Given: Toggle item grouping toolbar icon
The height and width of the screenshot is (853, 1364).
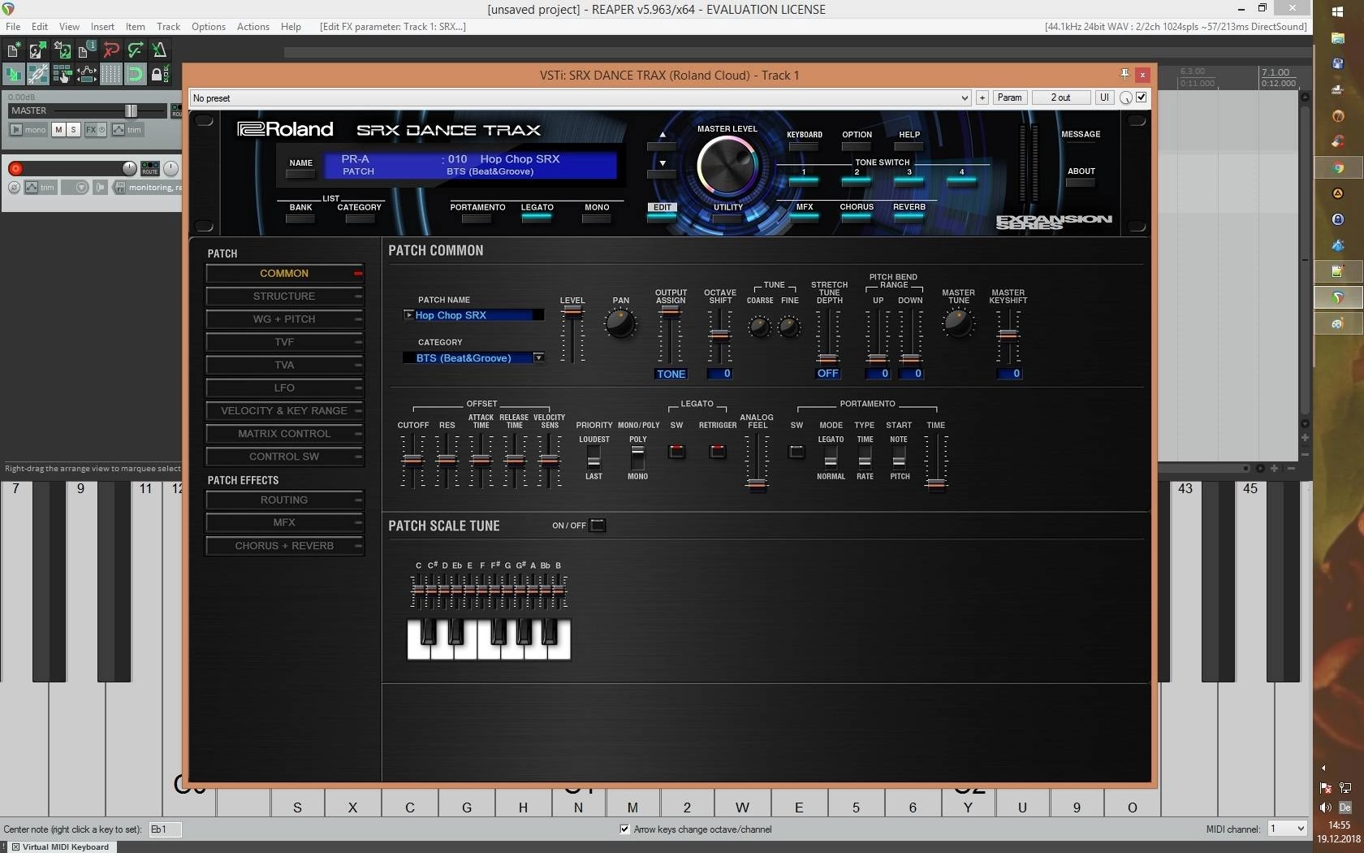Looking at the screenshot, I should point(37,75).
